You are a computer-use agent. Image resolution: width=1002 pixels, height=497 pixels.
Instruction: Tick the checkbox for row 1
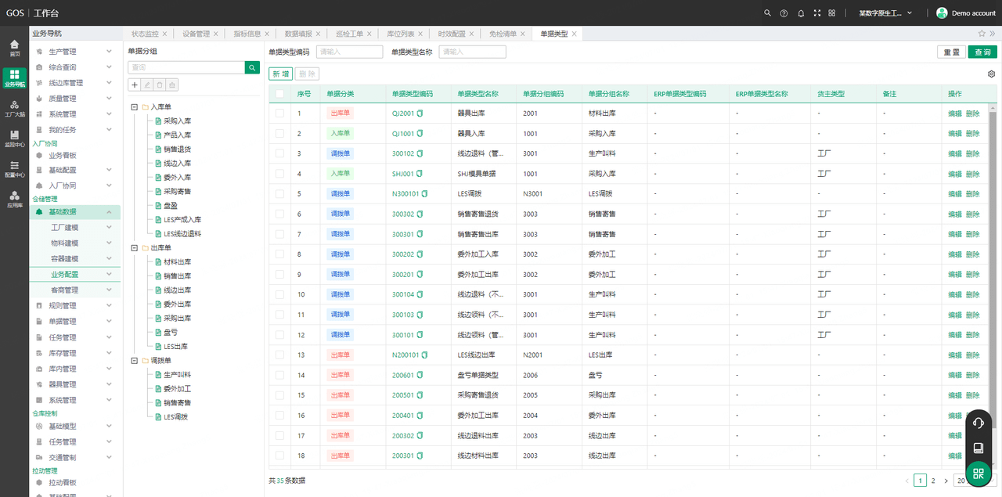coord(279,113)
